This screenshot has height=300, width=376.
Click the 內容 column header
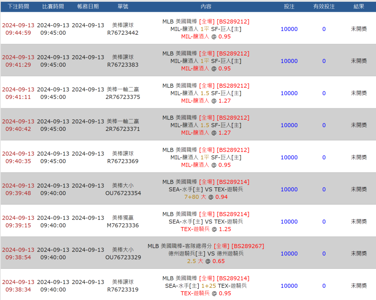coord(206,7)
